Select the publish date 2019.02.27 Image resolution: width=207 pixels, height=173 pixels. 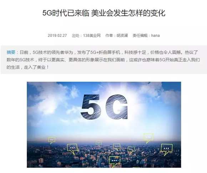(57, 35)
